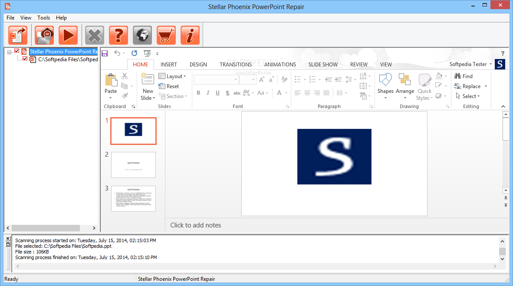The image size is (513, 286).
Task: Open the font name combo box
Action: coord(216,79)
